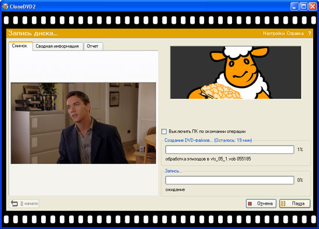The height and width of the screenshot is (229, 319).
Task: Click the Запись progress bar
Action: [x=230, y=180]
